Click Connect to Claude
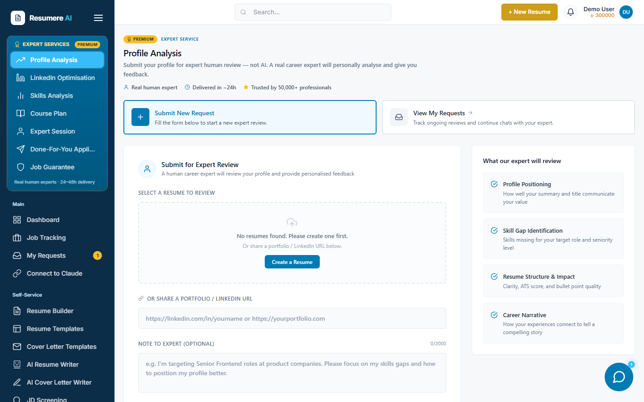The width and height of the screenshot is (644, 402). pyautogui.click(x=57, y=273)
